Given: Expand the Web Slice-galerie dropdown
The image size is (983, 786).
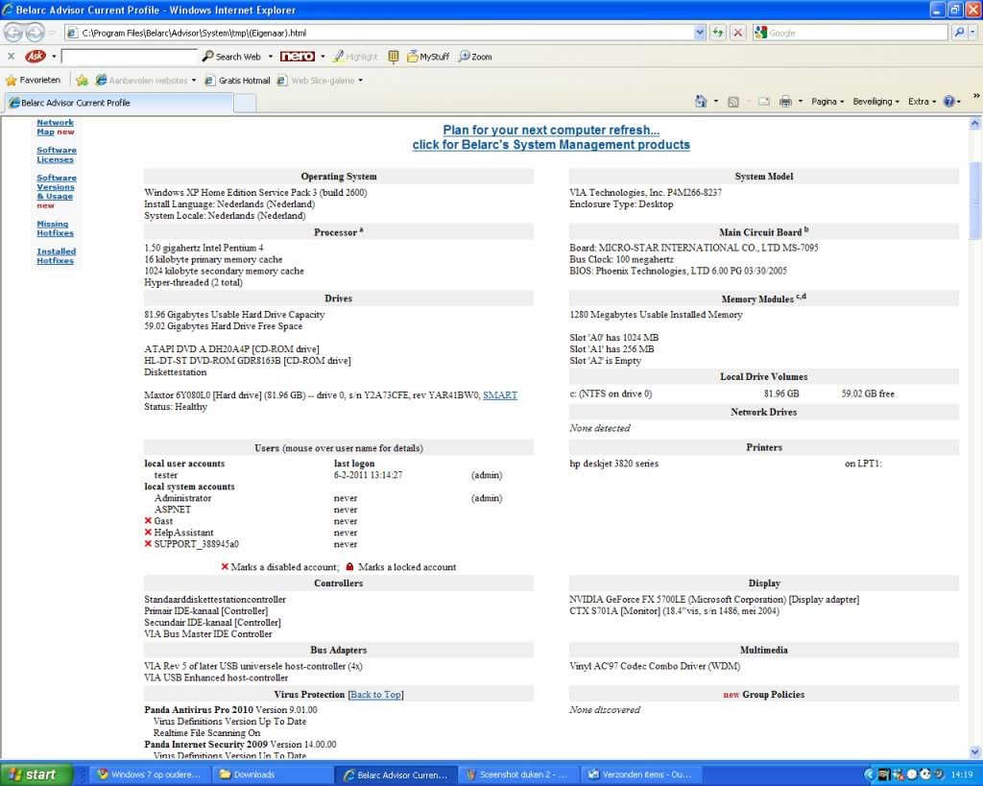Looking at the screenshot, I should 361,81.
